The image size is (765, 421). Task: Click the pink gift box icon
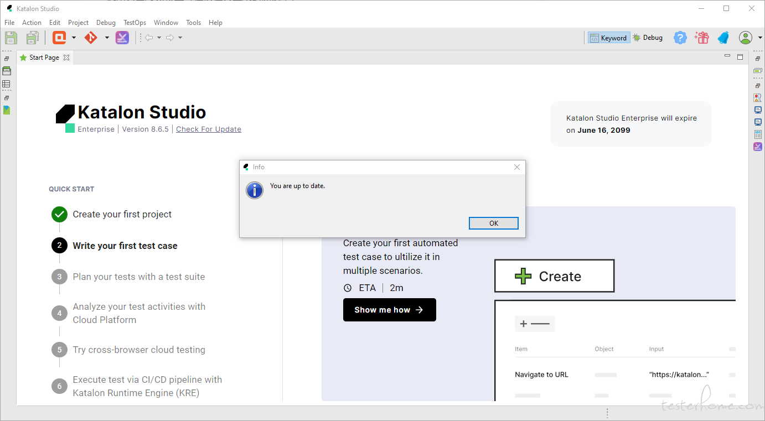click(702, 38)
